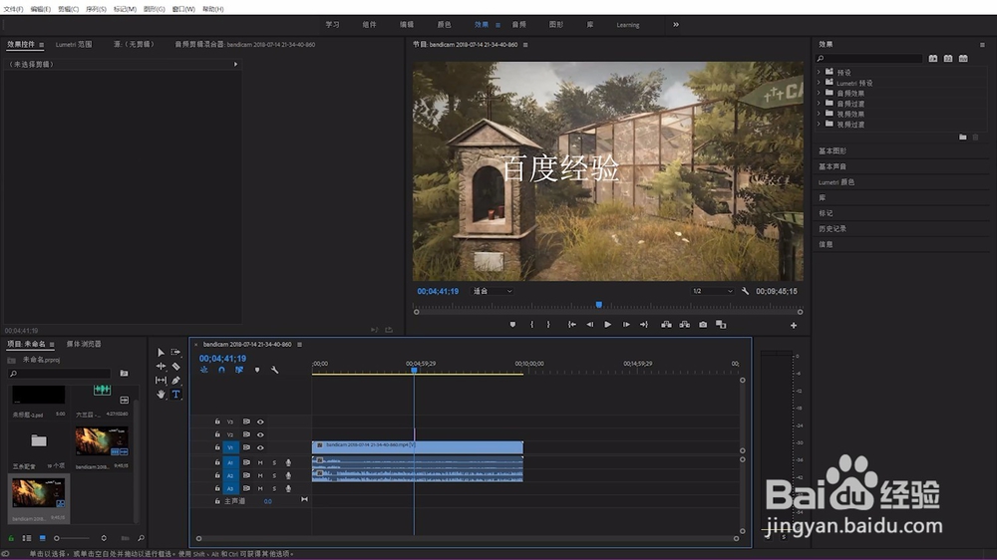997x560 pixels.
Task: Toggle Linked Selection in timeline
Action: (x=239, y=370)
